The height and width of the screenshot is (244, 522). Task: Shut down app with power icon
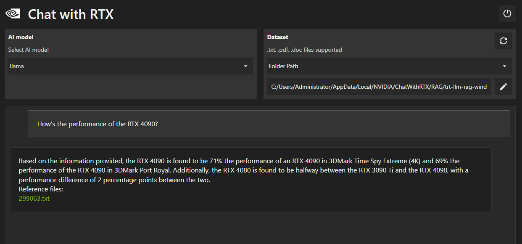coord(507,13)
